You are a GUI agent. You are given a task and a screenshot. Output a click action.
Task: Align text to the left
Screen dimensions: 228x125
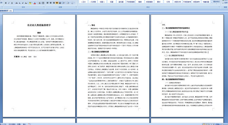[x=47, y=3]
